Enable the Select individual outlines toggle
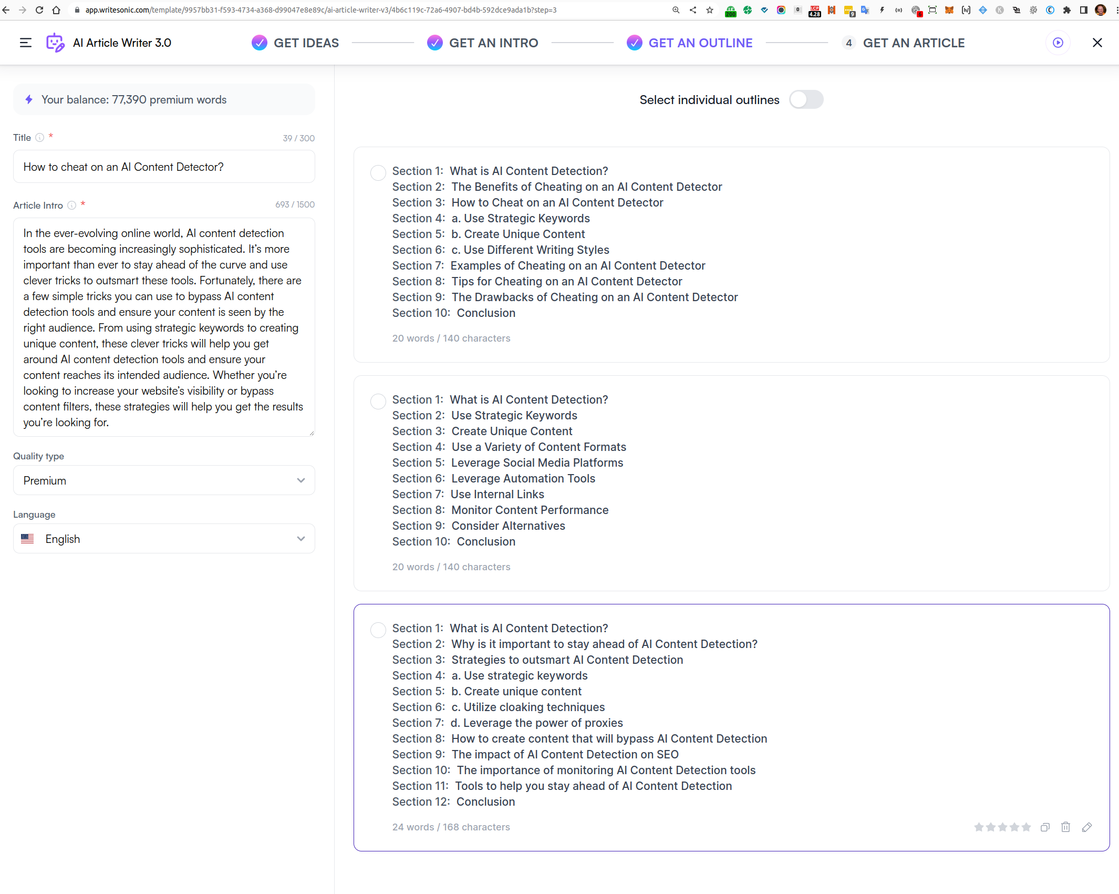This screenshot has width=1119, height=894. 806,99
